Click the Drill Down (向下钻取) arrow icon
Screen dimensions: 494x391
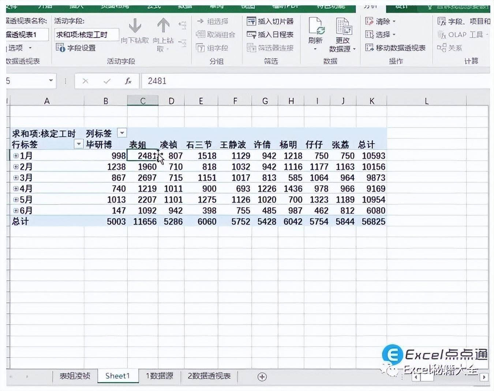135,26
